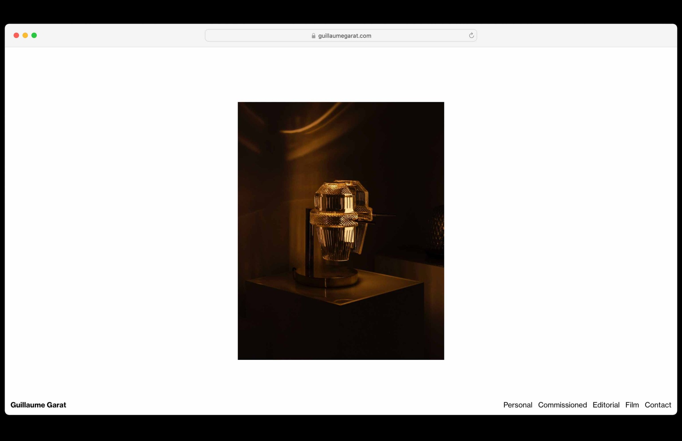682x441 pixels.
Task: Click Editorial between Commissioned and Film
Action: point(606,405)
